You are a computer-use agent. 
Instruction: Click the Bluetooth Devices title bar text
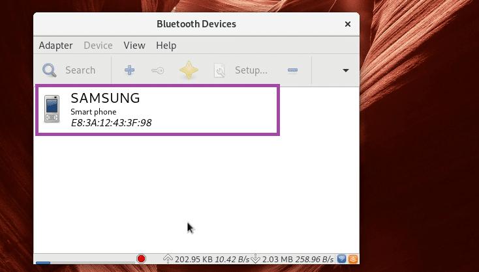pyautogui.click(x=196, y=24)
